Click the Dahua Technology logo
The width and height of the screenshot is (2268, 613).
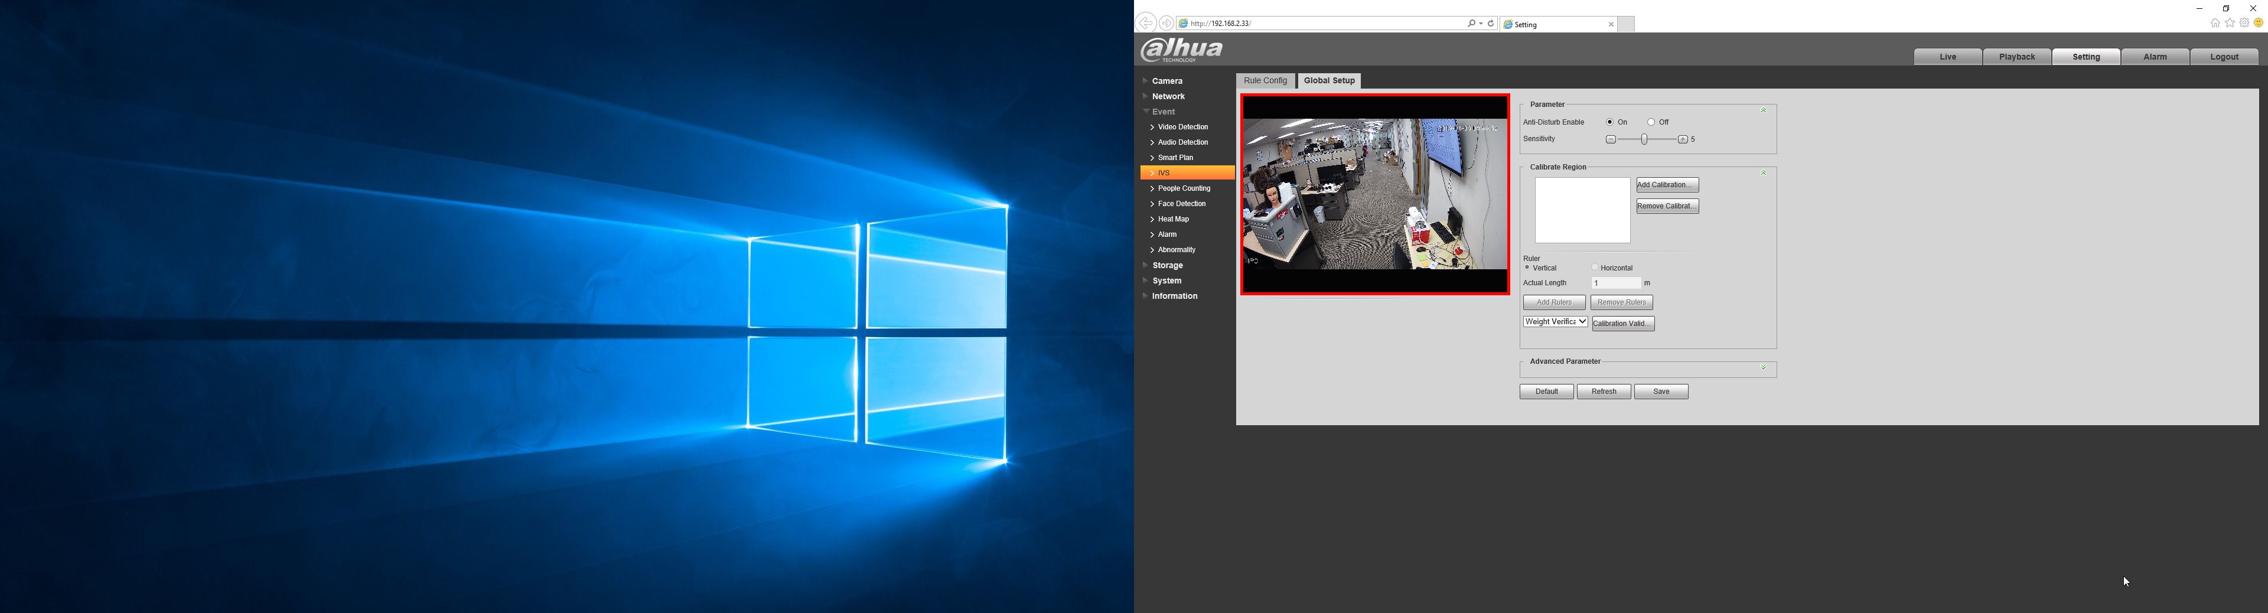tap(1181, 50)
